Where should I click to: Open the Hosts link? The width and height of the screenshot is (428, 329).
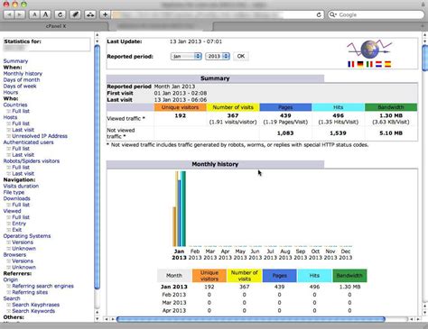[10, 117]
